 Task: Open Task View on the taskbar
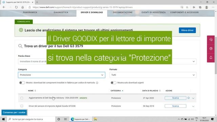pyautogui.click(x=65, y=119)
